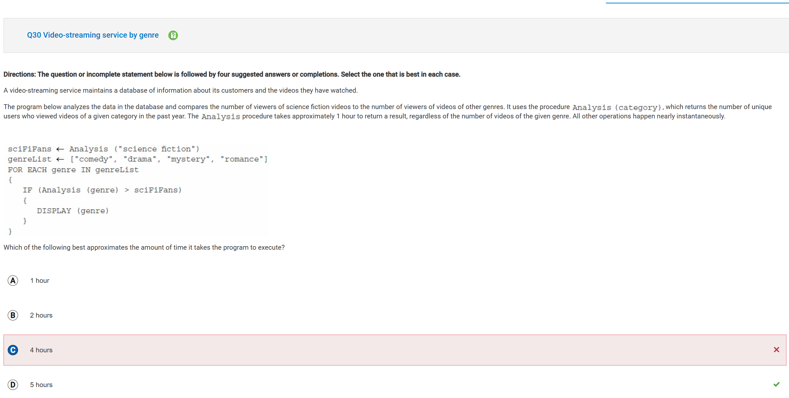The height and width of the screenshot is (398, 789).
Task: Click the Analysis (category) inline code text
Action: pyautogui.click(x=617, y=107)
